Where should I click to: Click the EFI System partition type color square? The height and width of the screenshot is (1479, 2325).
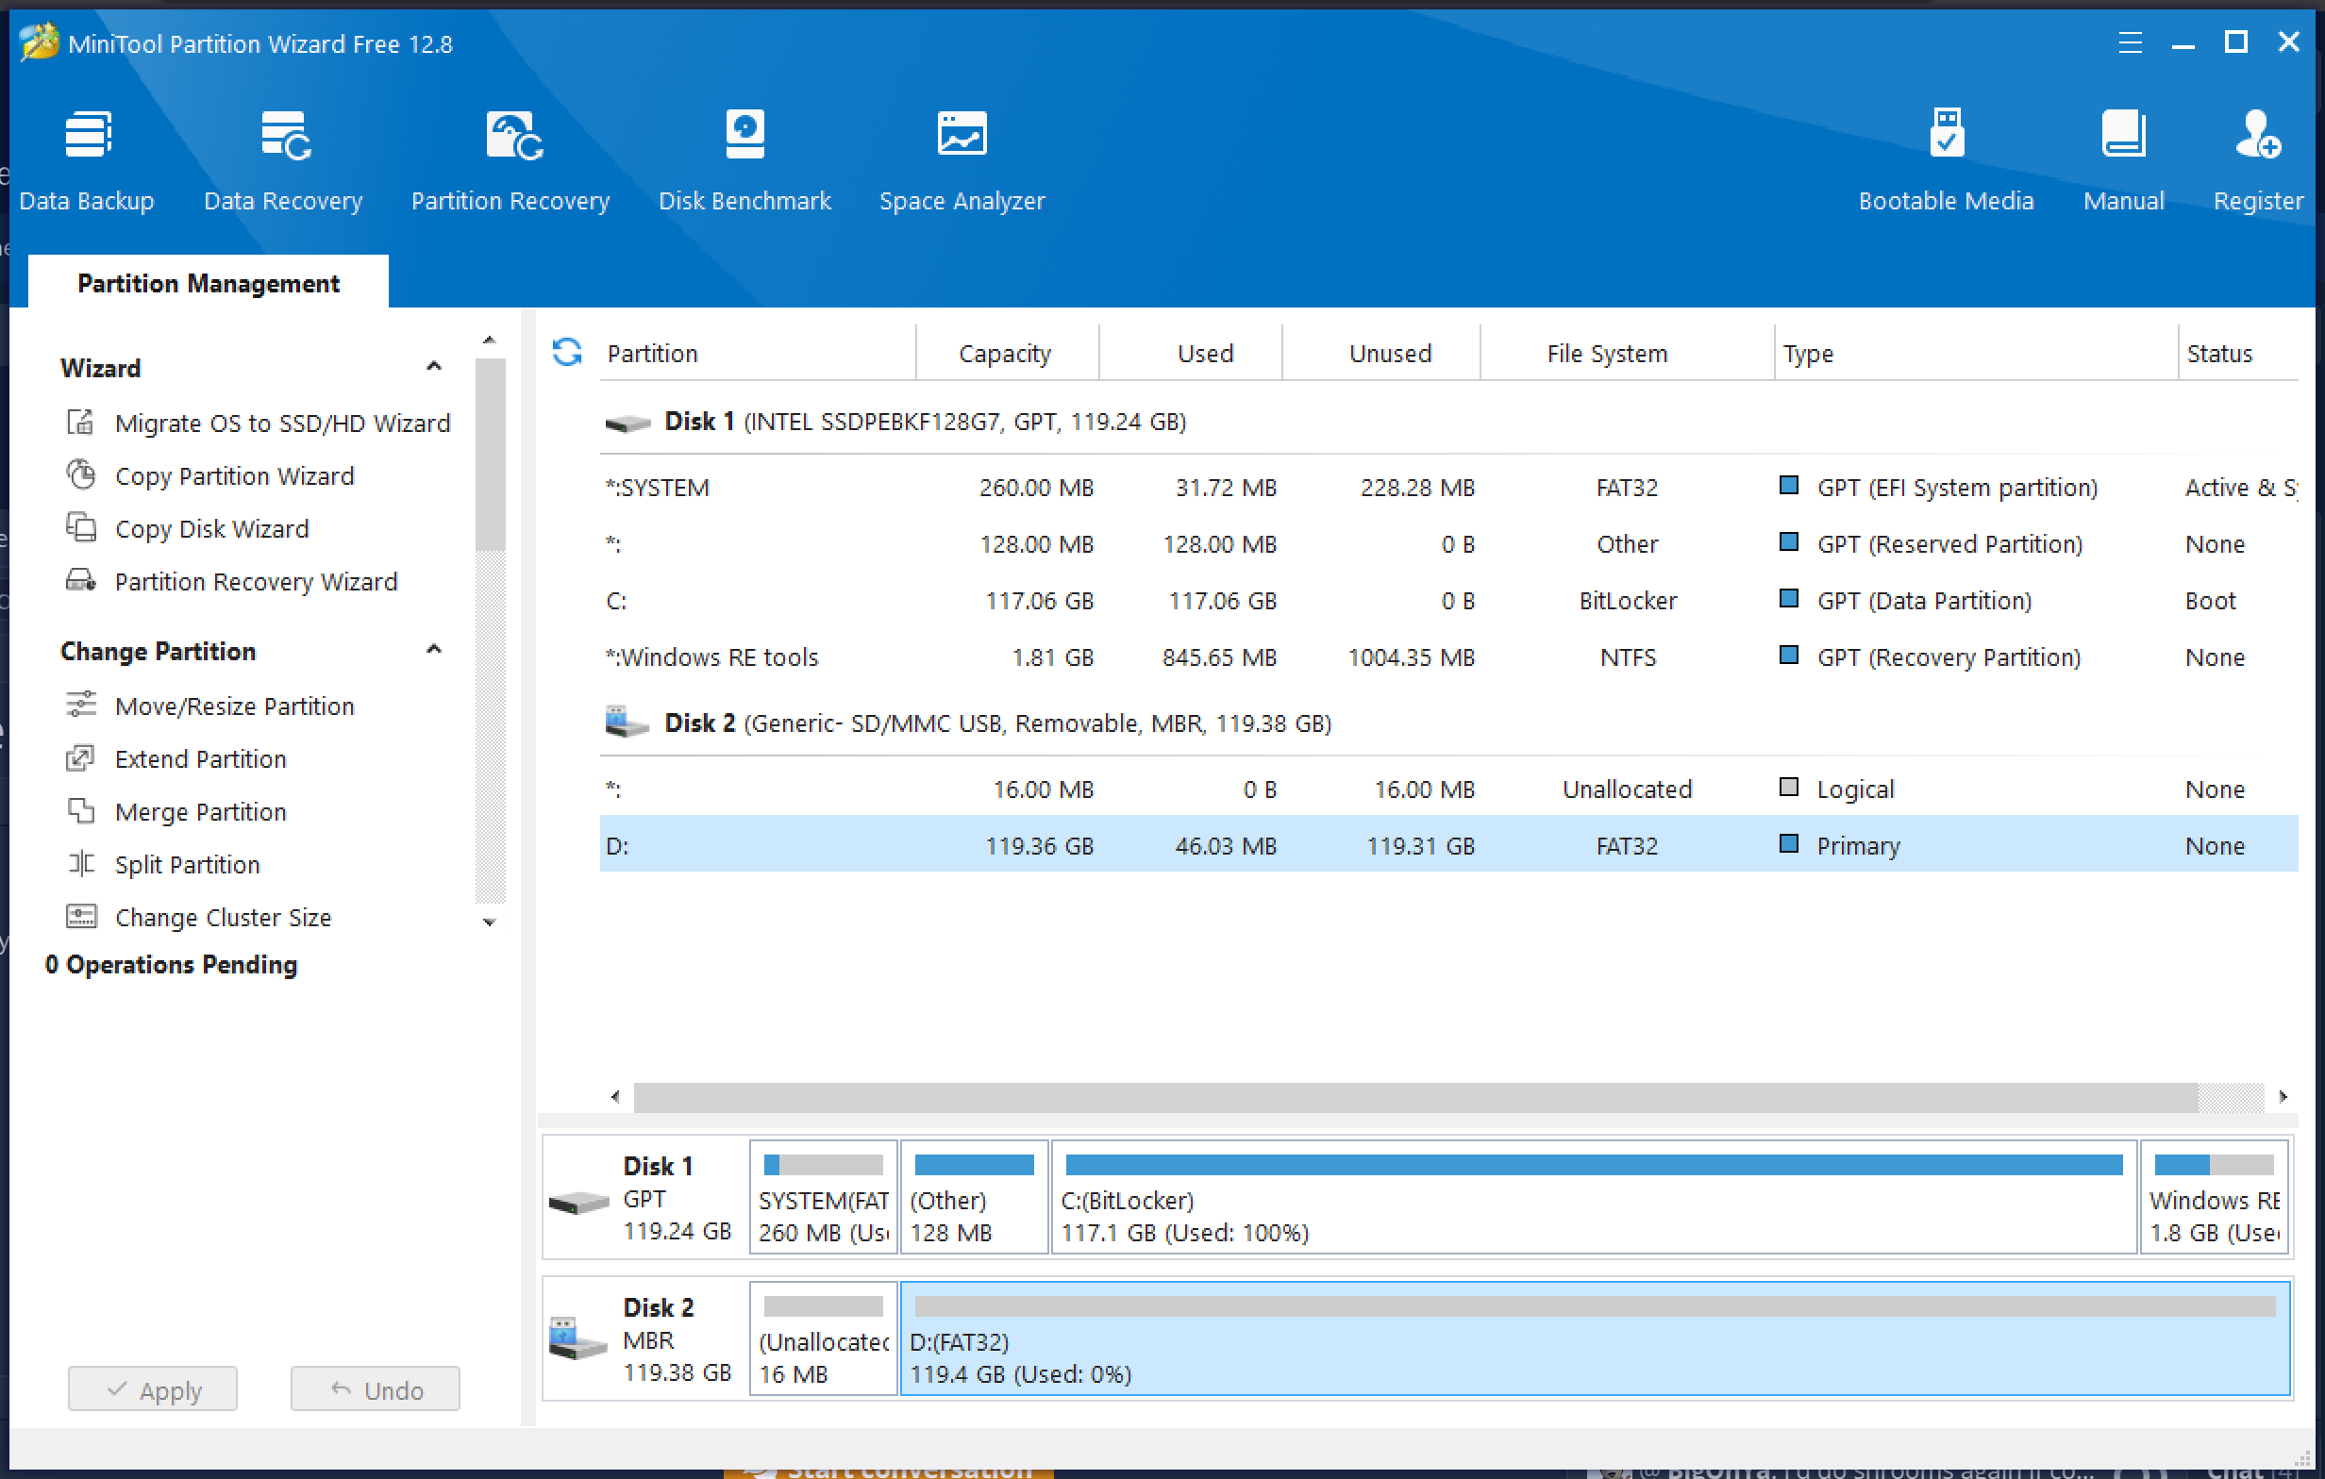tap(1789, 486)
